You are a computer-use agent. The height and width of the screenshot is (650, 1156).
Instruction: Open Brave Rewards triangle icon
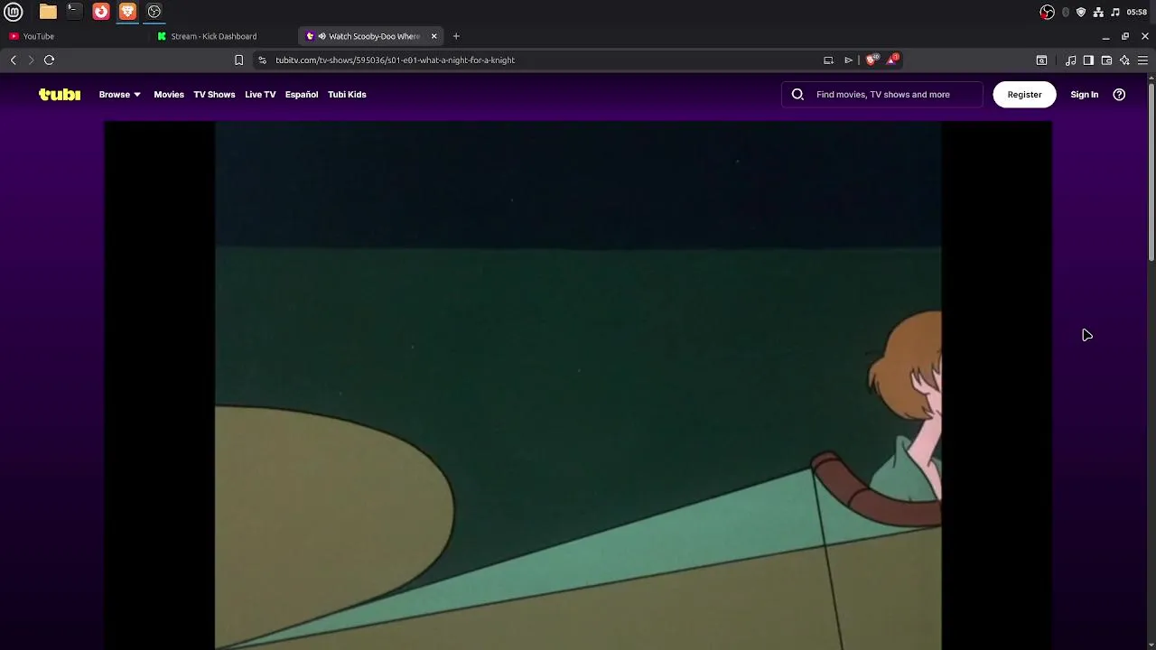tap(892, 60)
